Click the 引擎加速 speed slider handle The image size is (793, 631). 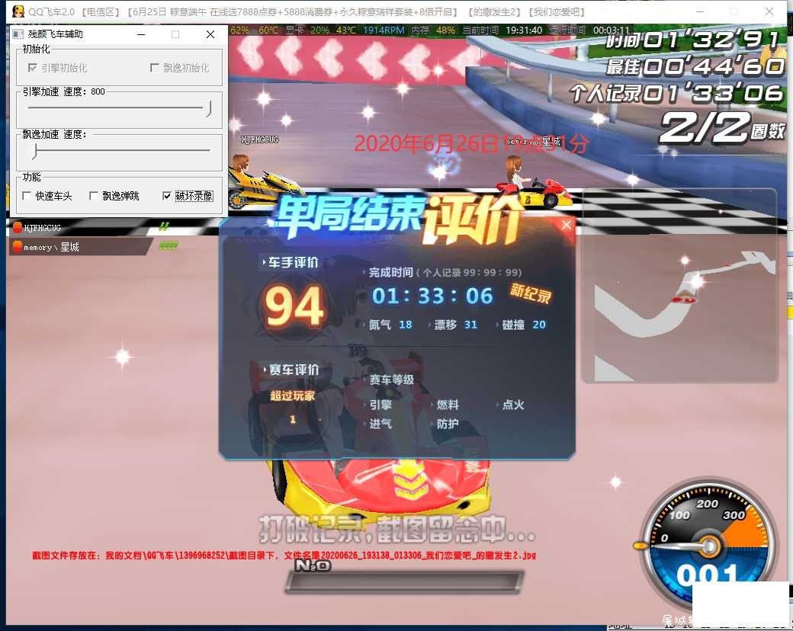pos(209,107)
